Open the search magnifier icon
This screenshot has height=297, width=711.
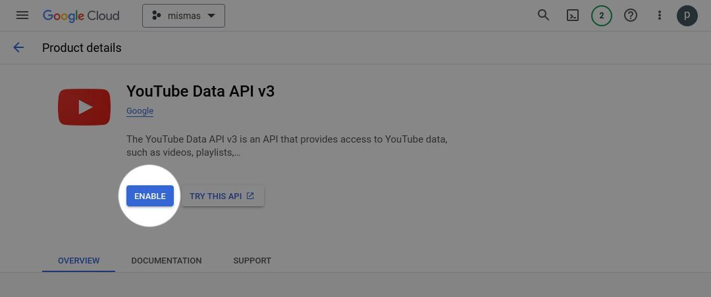(543, 15)
